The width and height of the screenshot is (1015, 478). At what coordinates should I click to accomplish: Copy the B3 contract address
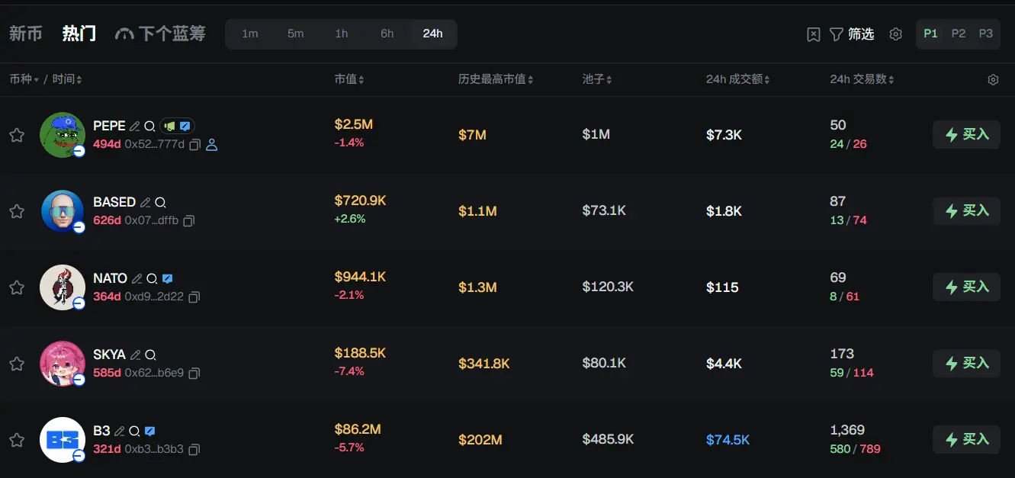coord(194,450)
